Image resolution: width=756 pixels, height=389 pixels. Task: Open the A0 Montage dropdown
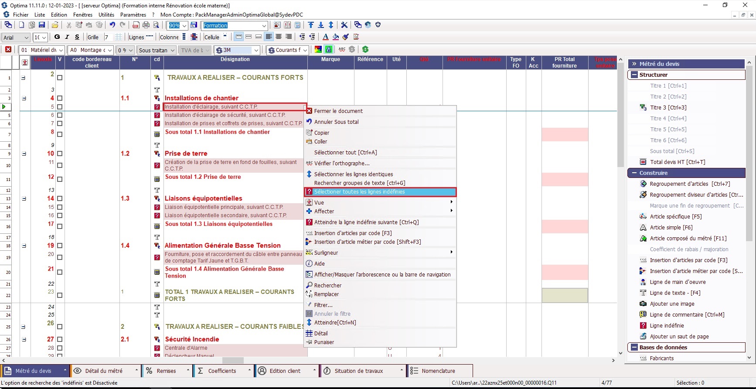point(110,50)
